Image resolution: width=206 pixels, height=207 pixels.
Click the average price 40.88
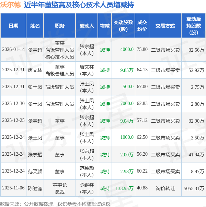[142, 188]
